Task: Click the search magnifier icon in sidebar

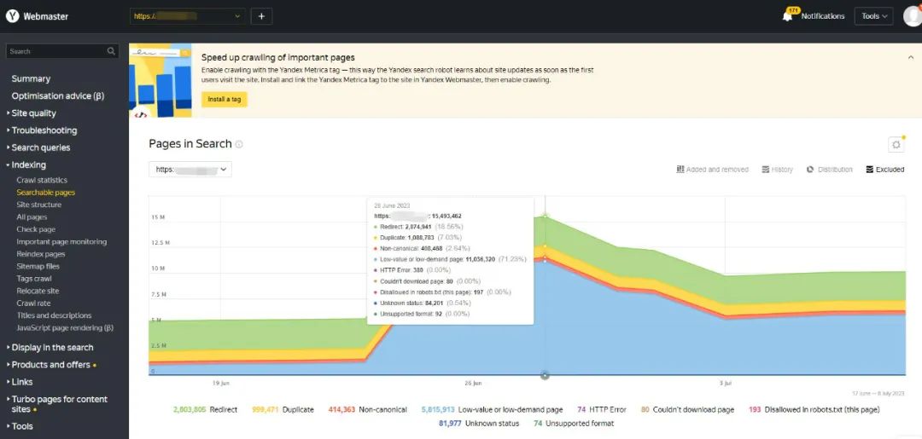Action: tap(112, 52)
